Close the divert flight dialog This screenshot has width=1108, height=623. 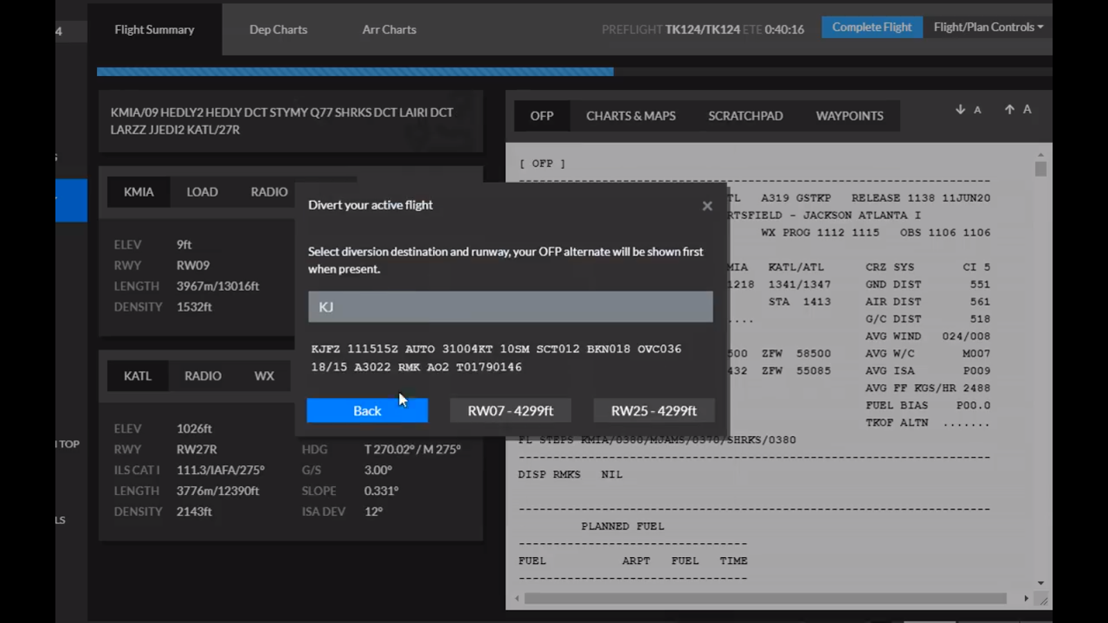(x=707, y=206)
